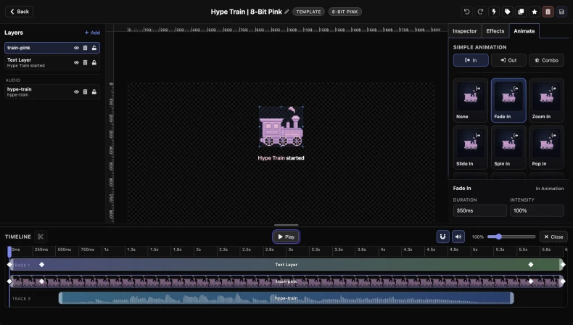Choose the Fade In animation preset

(x=508, y=100)
